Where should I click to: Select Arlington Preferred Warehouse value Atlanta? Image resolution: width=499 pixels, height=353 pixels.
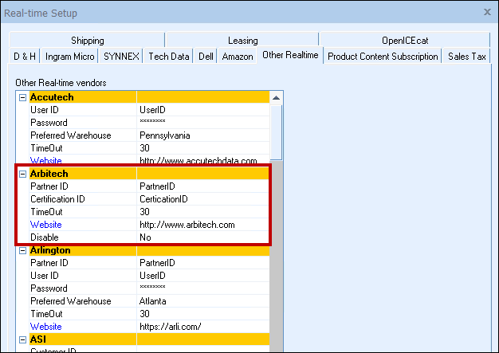(203, 301)
